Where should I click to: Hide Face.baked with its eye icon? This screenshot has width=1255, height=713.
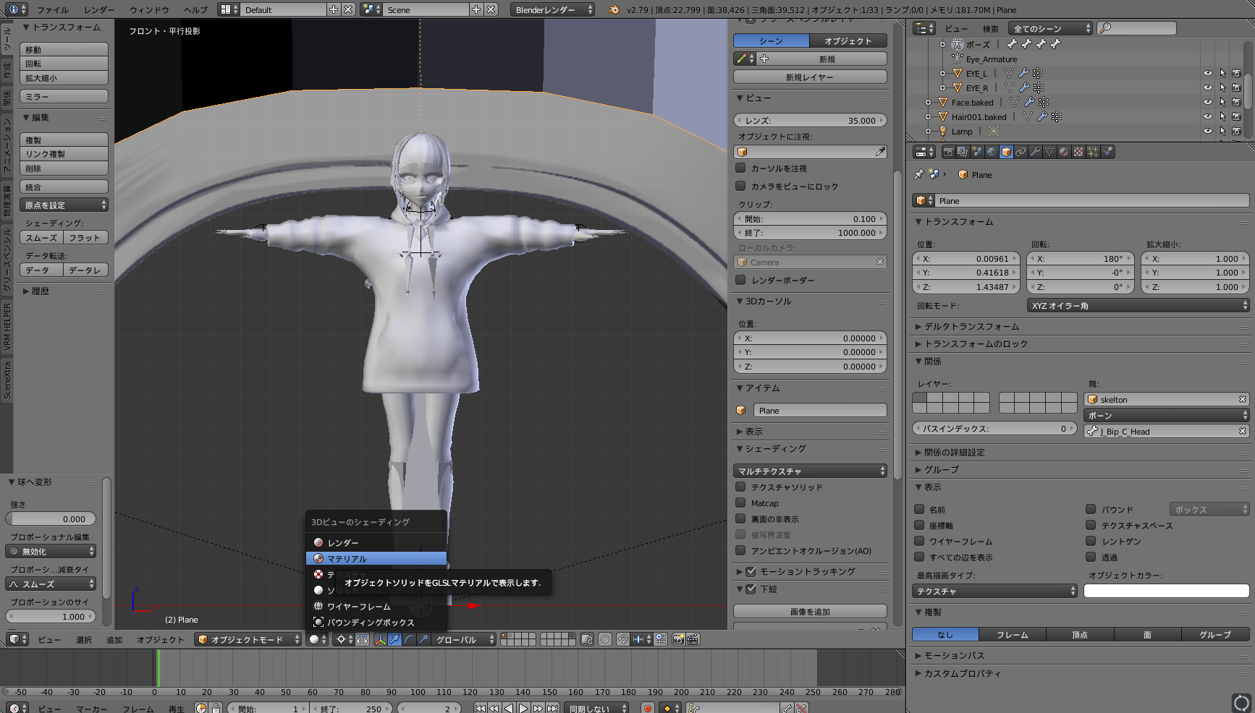pos(1207,103)
